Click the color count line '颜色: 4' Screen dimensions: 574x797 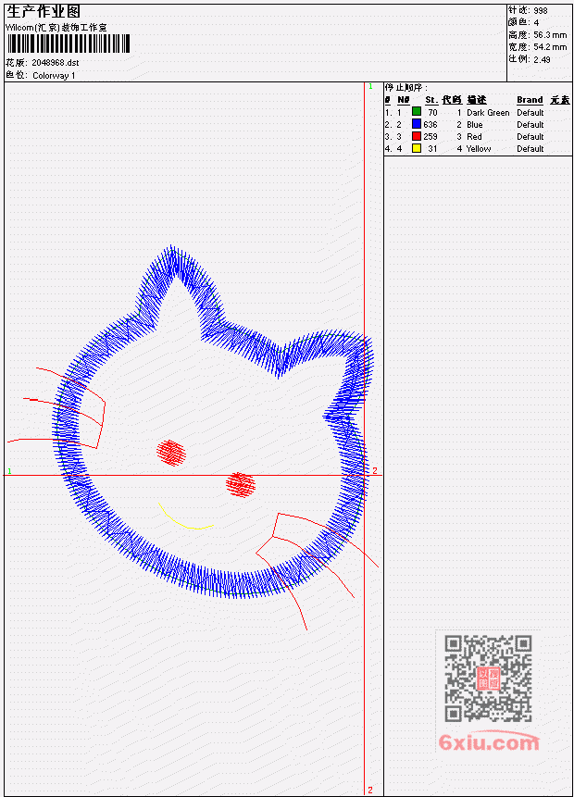point(524,22)
